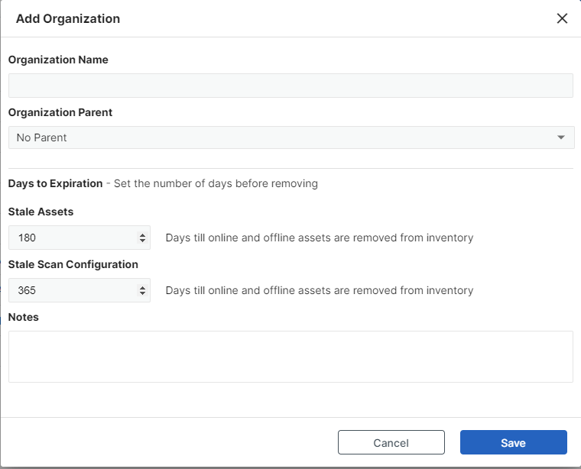Click the Add Organization dialog title
581x469 pixels.
pos(68,18)
